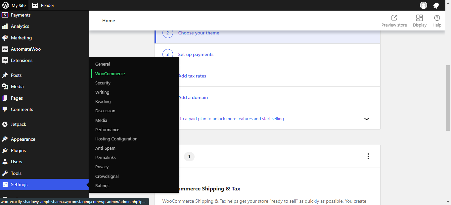This screenshot has width=451, height=205.
Task: Open the Set up payments task
Action: [x=196, y=54]
